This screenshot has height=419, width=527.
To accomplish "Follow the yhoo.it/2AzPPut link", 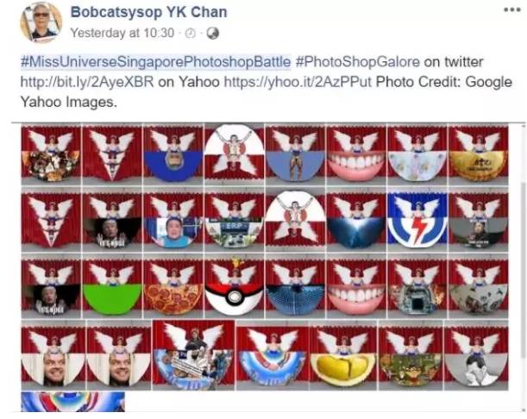I will (x=298, y=82).
